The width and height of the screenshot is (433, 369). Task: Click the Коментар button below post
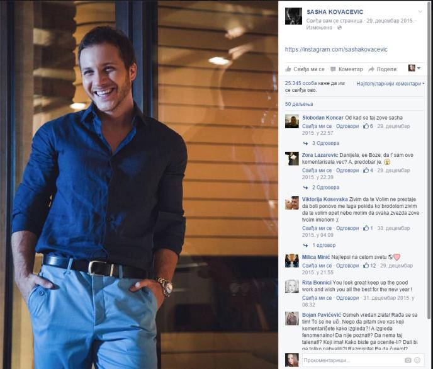pos(347,69)
